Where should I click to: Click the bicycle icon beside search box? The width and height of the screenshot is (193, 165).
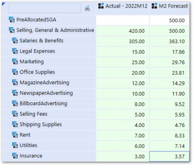[87, 8]
